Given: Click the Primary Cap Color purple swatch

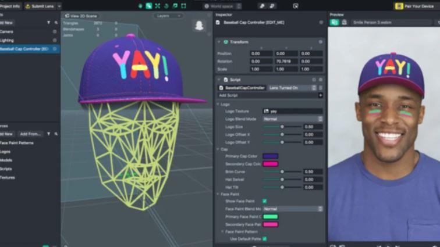Looking at the screenshot, I should (x=271, y=156).
